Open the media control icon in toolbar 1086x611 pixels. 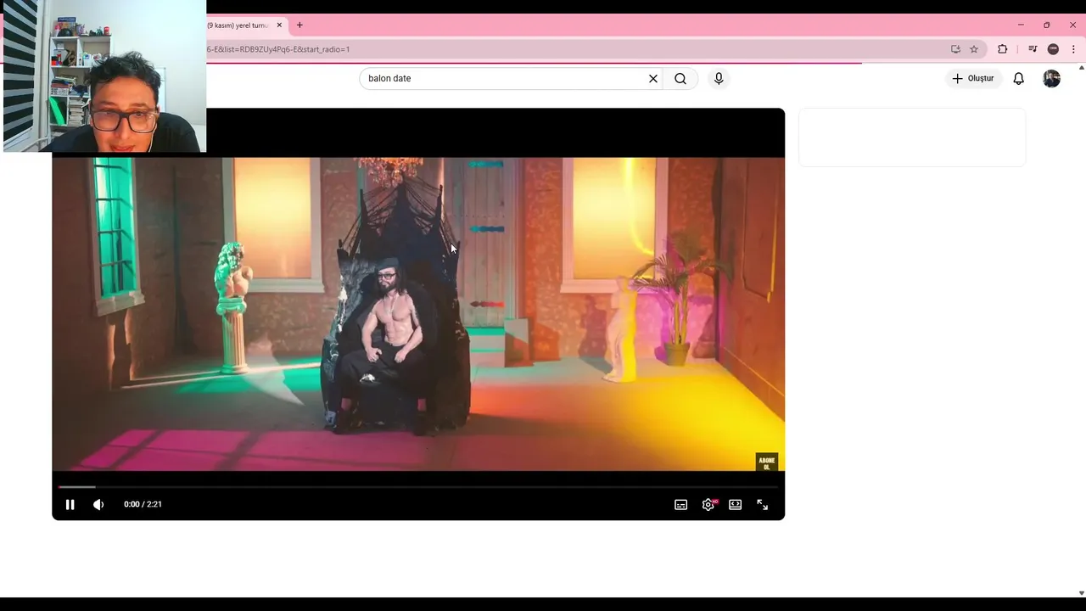pos(1033,49)
